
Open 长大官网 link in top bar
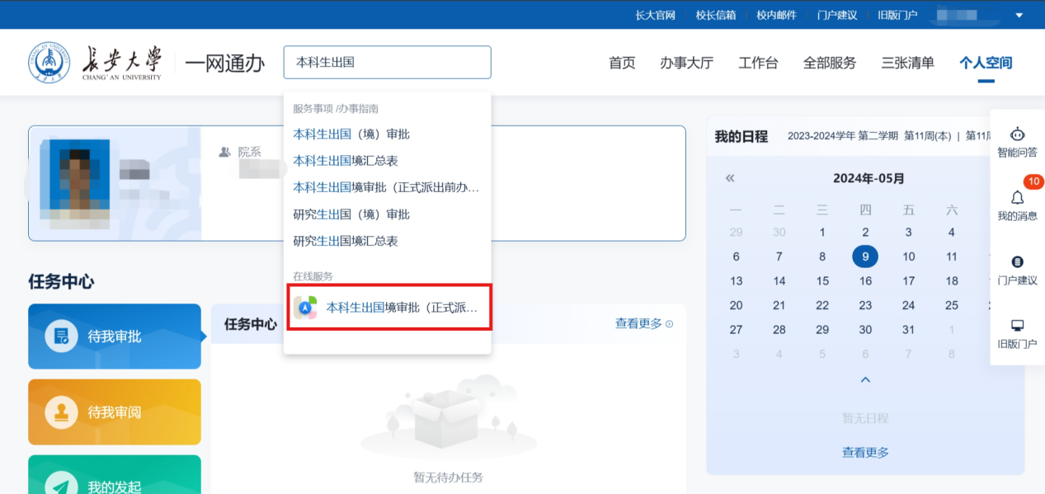(655, 15)
